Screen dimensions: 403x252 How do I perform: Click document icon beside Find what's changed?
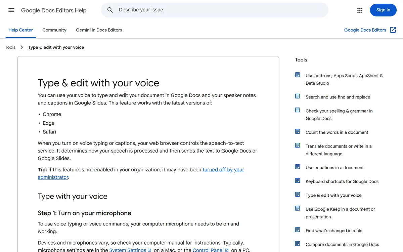pos(298,229)
